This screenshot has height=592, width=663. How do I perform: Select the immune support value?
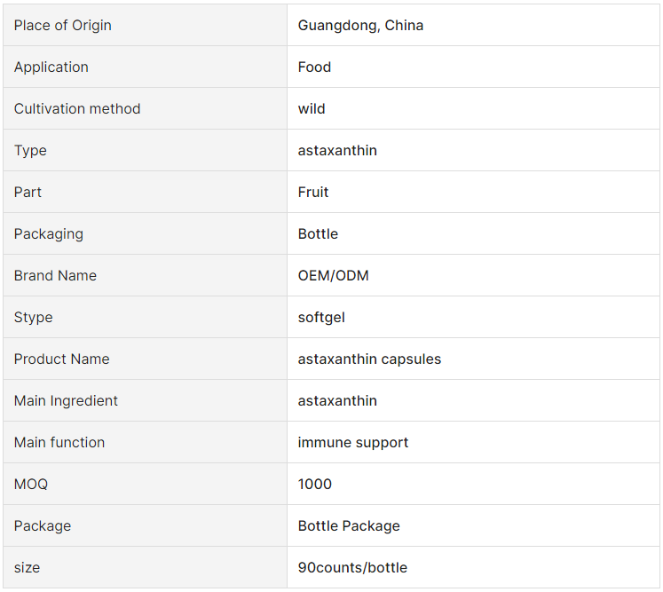point(352,443)
